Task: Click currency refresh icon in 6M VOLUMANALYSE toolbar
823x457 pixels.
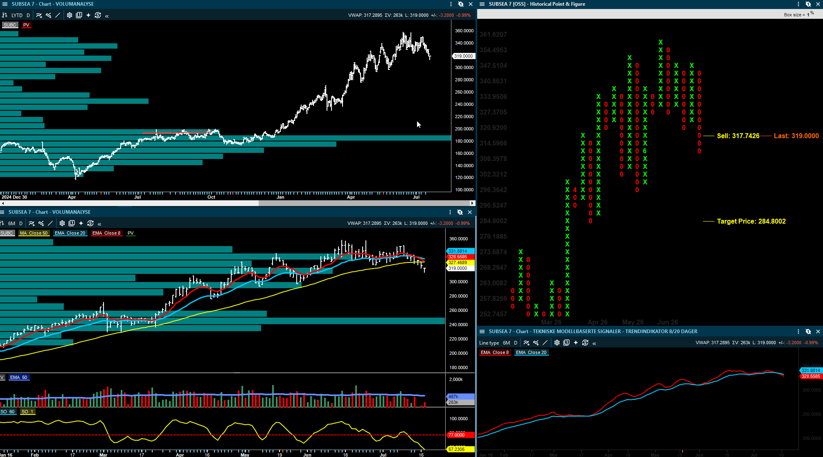Action: 90,223
